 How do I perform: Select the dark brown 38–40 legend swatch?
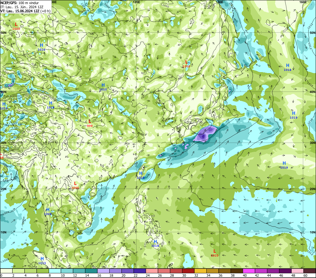coord(237,271)
